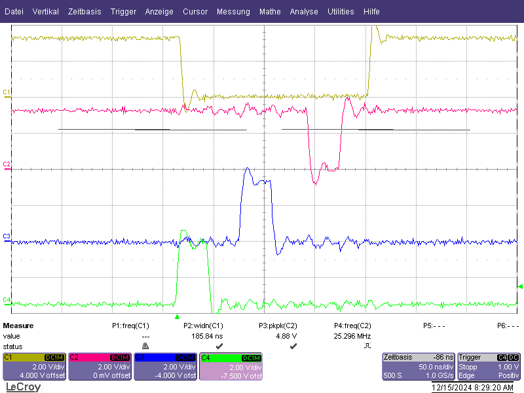Open the Trigger descriptor box
The image size is (524, 393).
click(x=489, y=367)
